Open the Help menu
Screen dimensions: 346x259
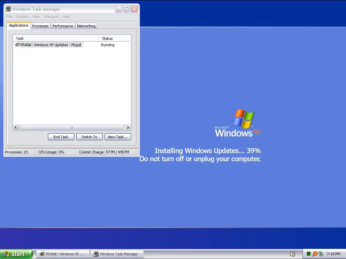pyautogui.click(x=66, y=17)
